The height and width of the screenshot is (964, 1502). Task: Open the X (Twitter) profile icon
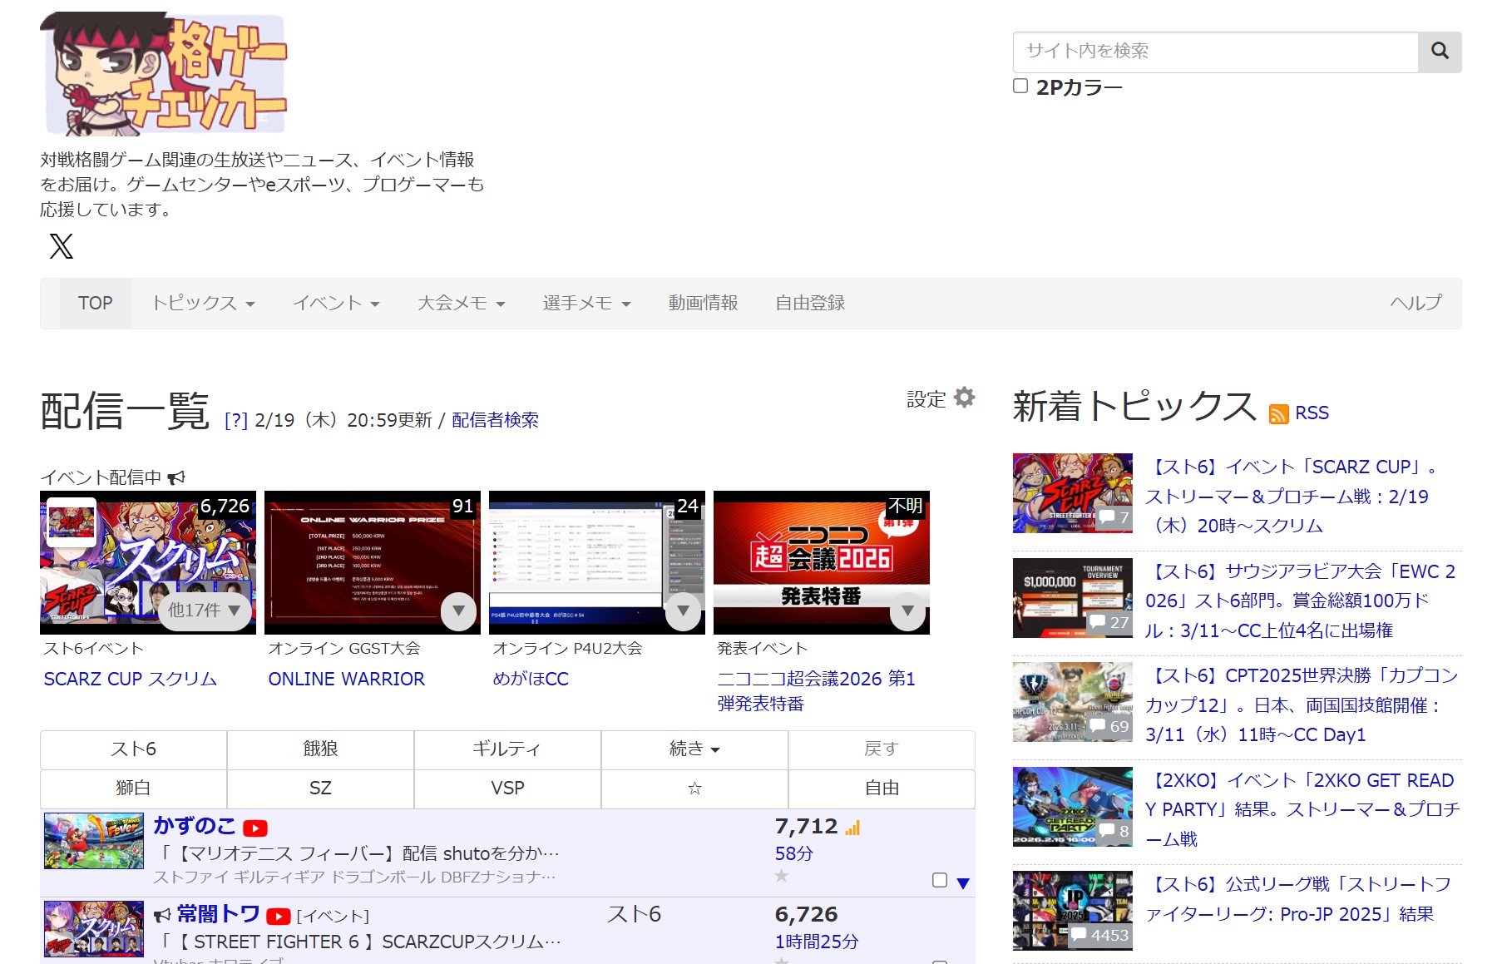click(x=62, y=246)
